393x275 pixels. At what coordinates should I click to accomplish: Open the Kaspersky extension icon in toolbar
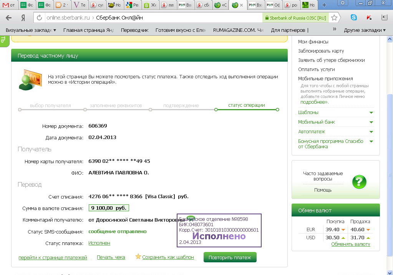(x=369, y=17)
